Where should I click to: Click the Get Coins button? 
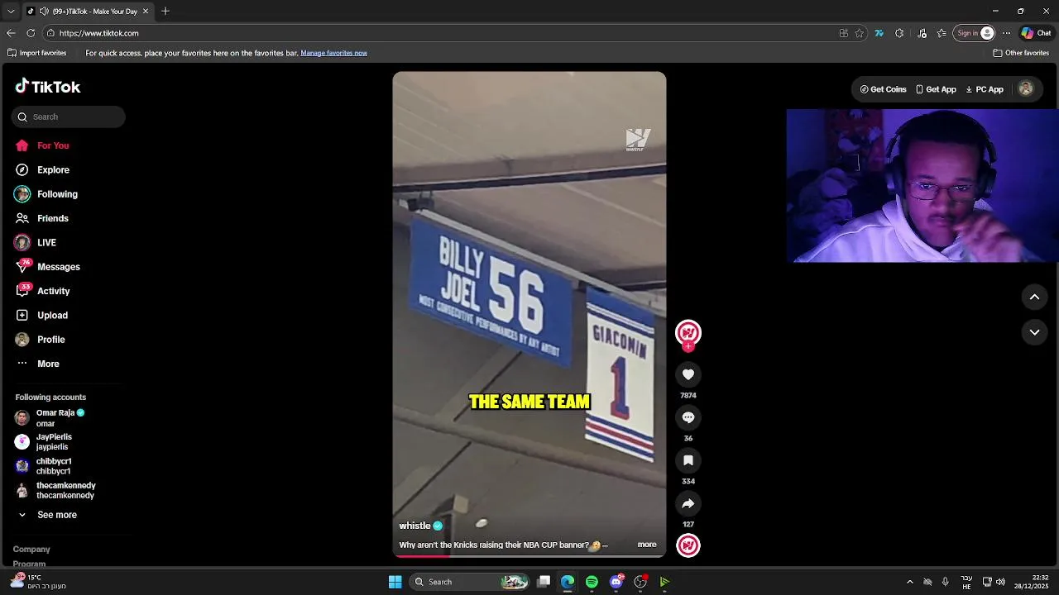pyautogui.click(x=883, y=89)
